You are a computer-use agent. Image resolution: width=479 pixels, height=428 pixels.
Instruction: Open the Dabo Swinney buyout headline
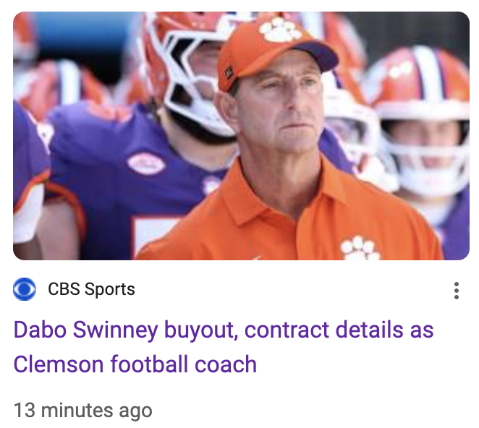point(224,347)
